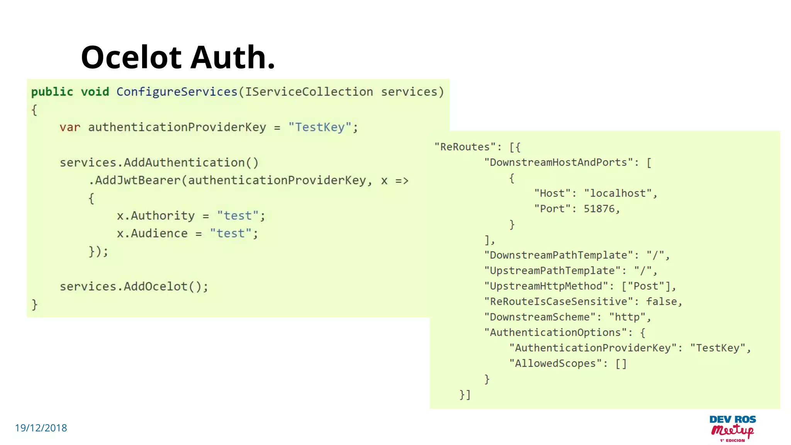Click the services.AddAuthentication() line
Screen dimensions: 791x445
pos(159,163)
